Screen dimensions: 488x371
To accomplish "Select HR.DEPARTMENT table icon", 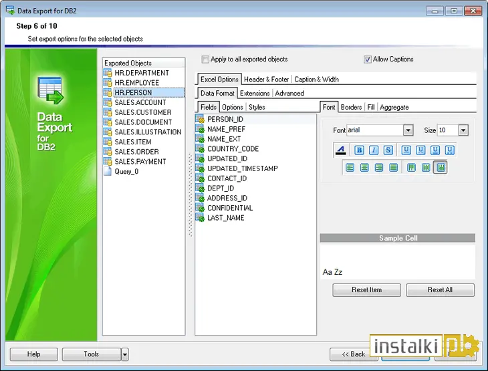I will tap(108, 73).
